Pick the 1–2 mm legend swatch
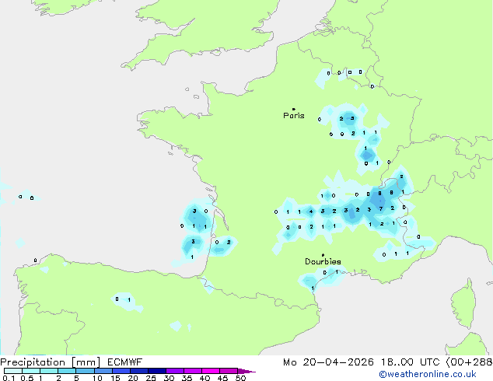The height and width of the screenshot is (381, 493). coord(49,371)
